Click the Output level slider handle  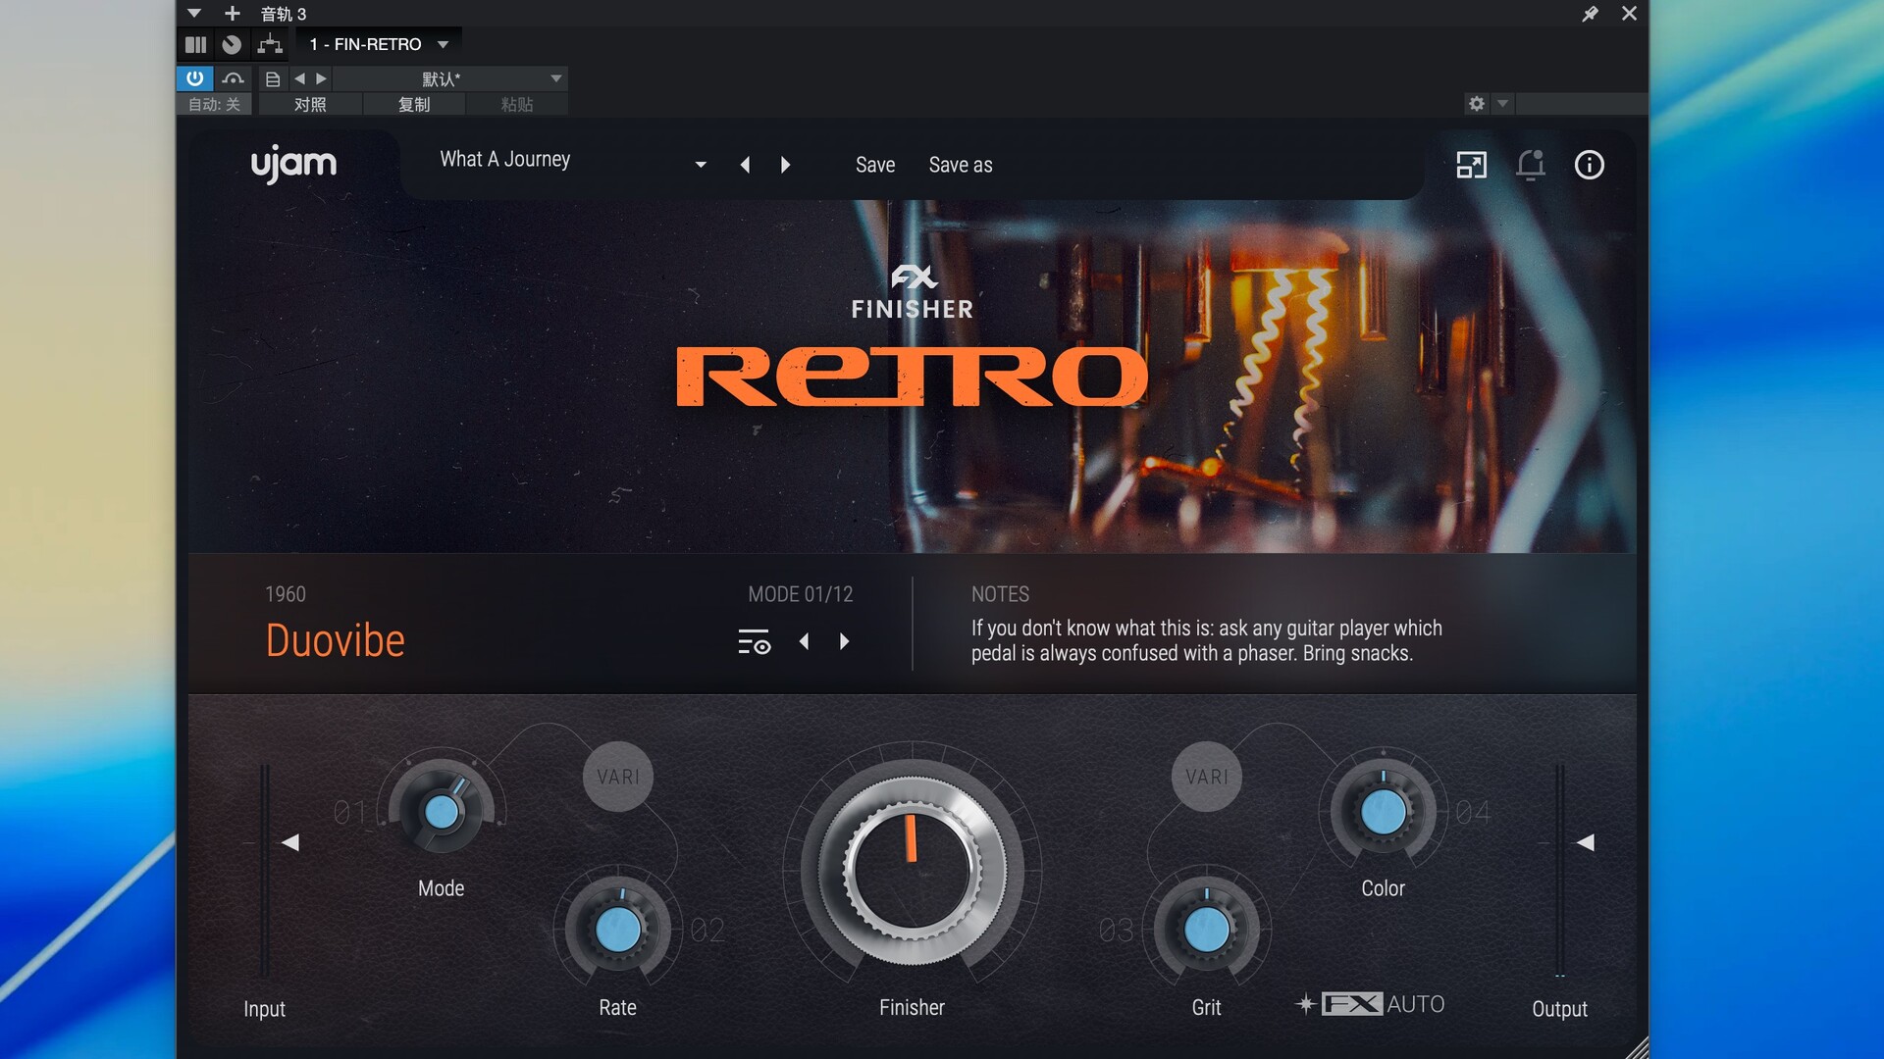[x=1586, y=842]
